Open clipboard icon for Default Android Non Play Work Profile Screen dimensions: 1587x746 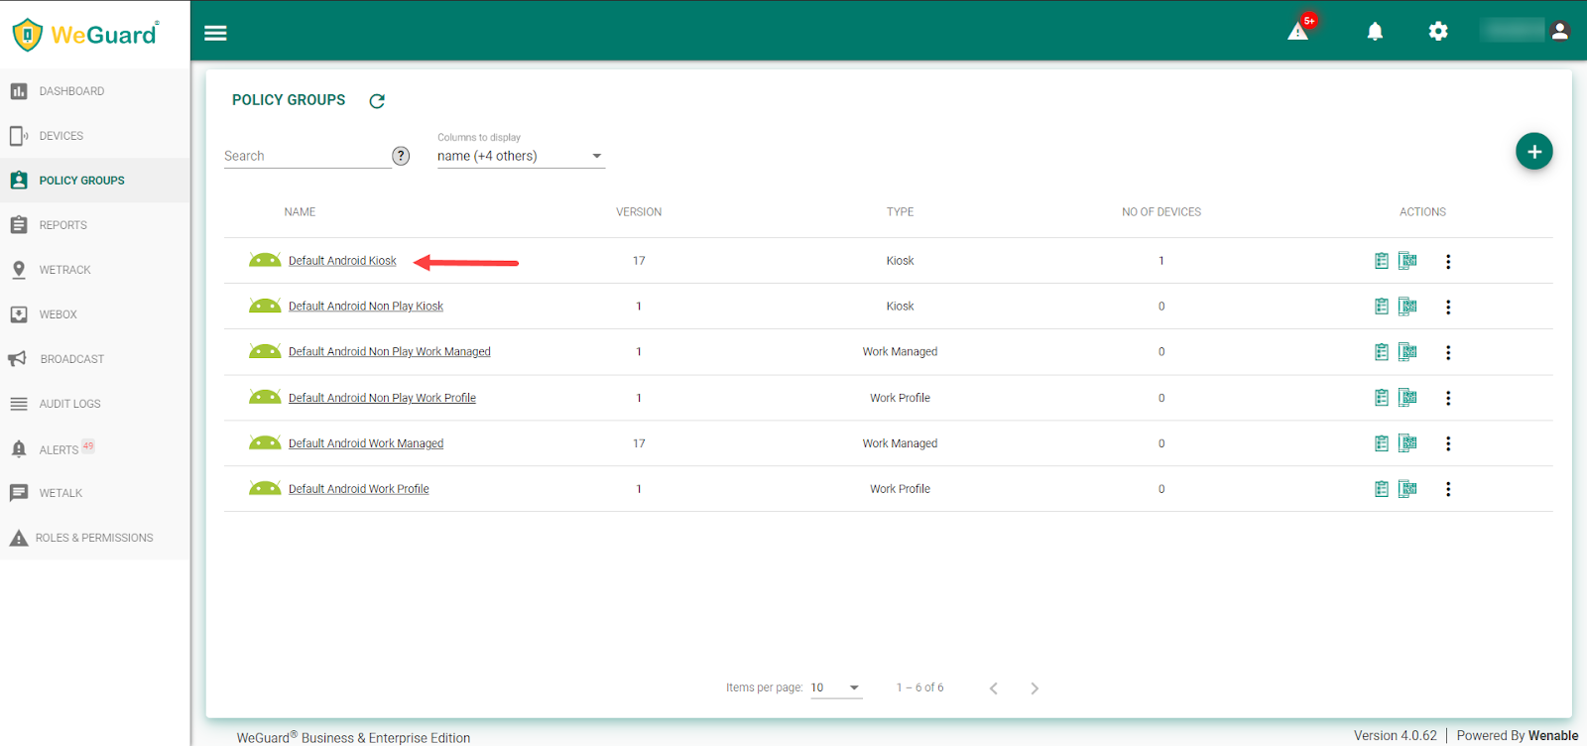pyautogui.click(x=1382, y=398)
